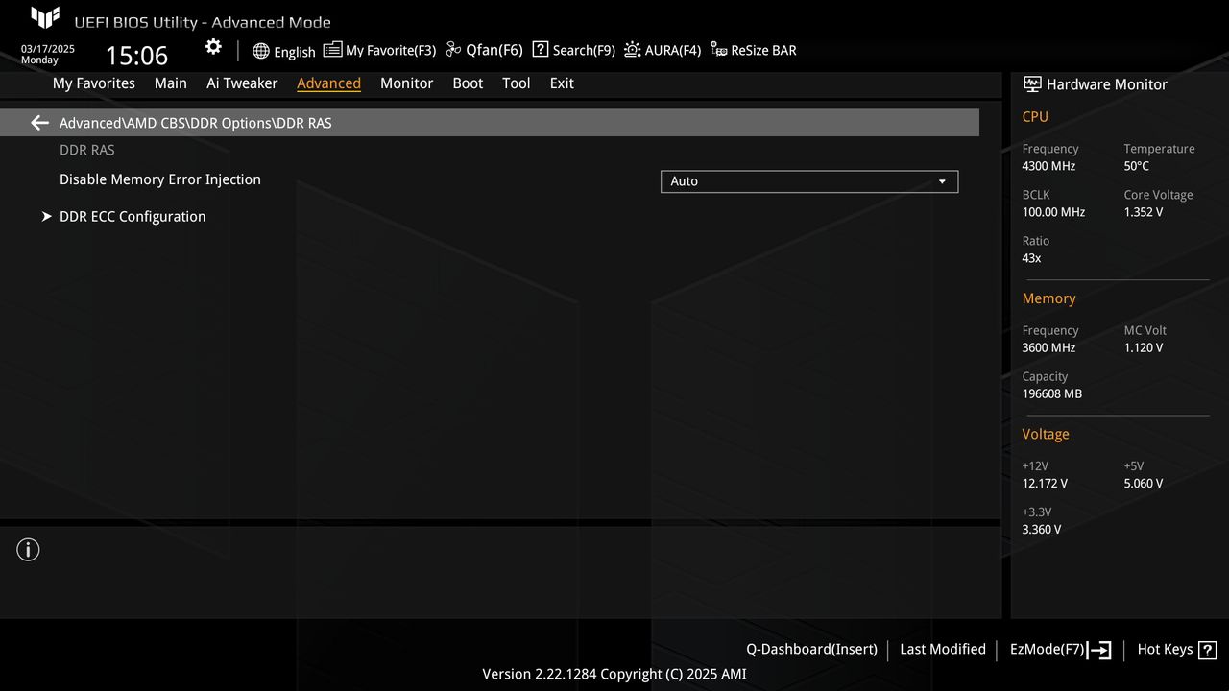Click +3.3V reading 3.360 V

point(1042,529)
